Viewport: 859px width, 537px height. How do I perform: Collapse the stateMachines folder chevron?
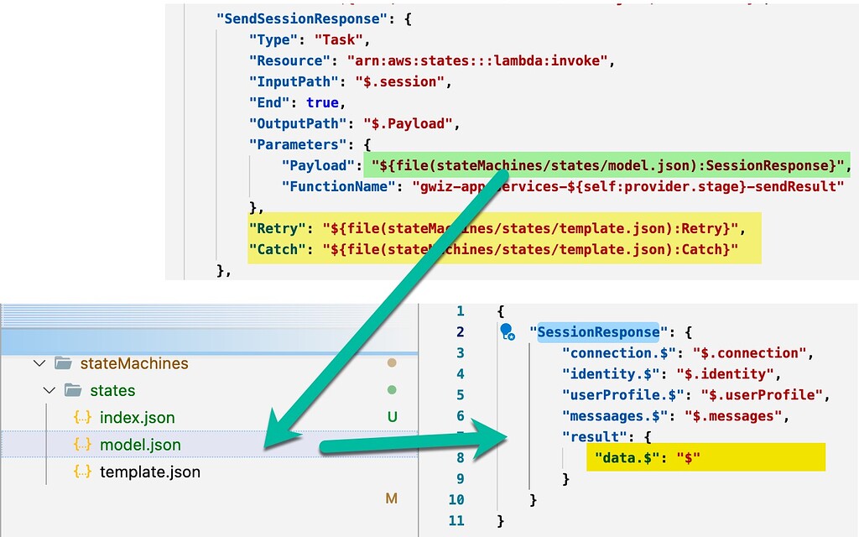tap(39, 363)
